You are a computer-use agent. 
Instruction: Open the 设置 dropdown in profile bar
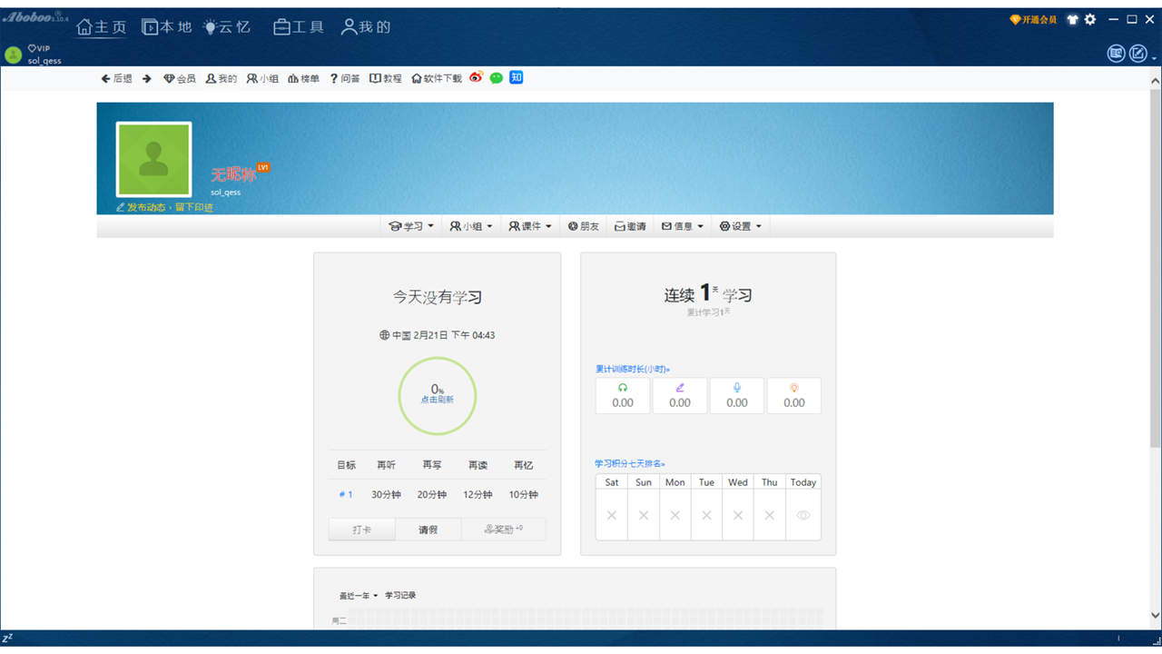[x=741, y=226]
